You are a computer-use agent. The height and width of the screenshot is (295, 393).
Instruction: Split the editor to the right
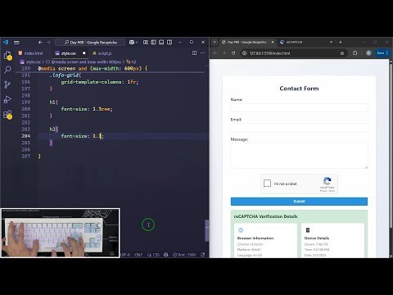(x=194, y=53)
